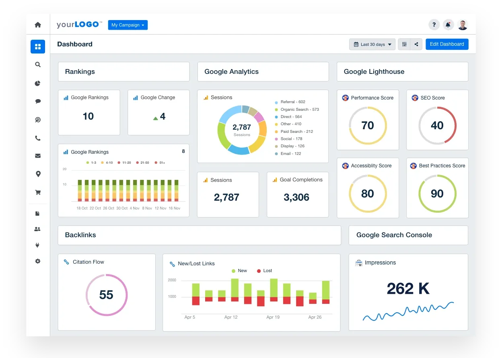
Task: Click the Accessibility Score gauge showing 80
Action: pyautogui.click(x=368, y=194)
